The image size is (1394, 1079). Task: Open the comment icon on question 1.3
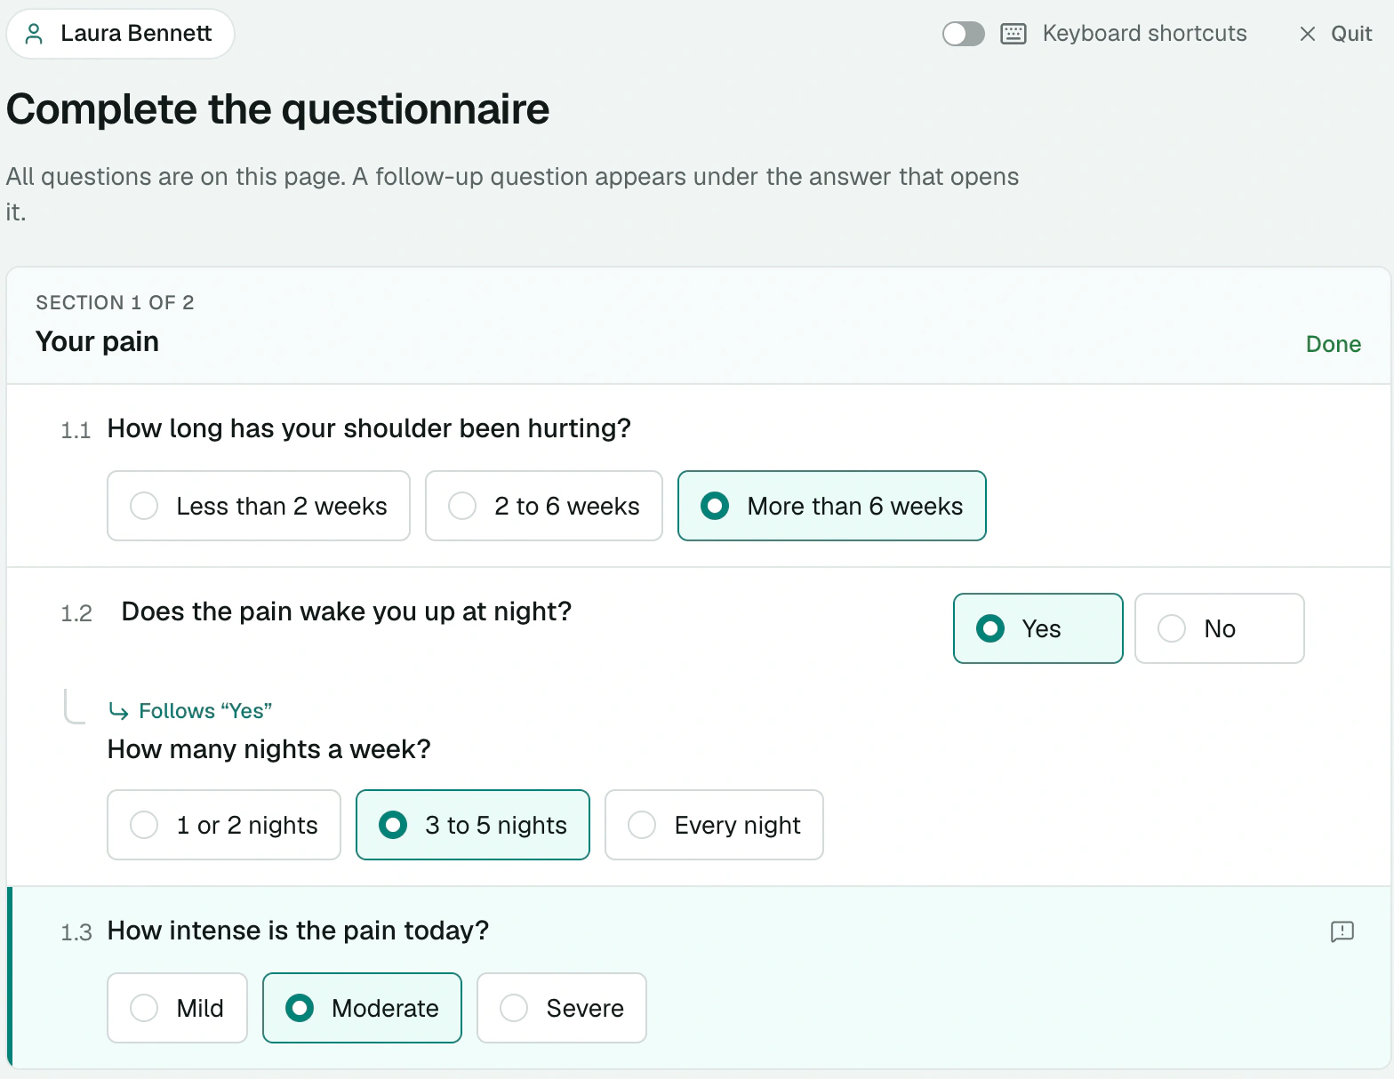[x=1342, y=931]
